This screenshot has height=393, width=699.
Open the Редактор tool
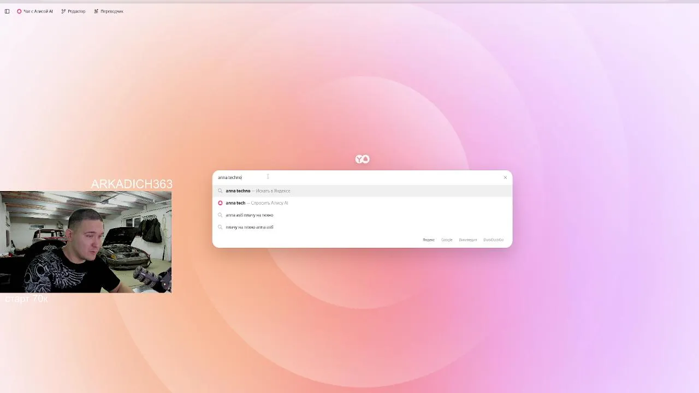pyautogui.click(x=73, y=11)
